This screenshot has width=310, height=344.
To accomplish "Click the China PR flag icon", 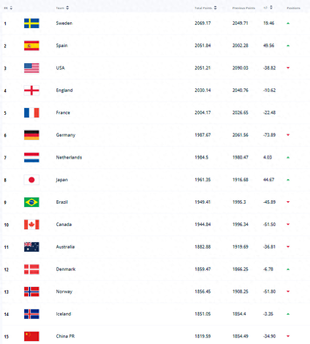I will click(31, 336).
